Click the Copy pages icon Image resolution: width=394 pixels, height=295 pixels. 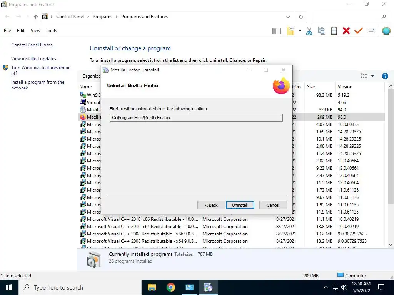click(321, 31)
